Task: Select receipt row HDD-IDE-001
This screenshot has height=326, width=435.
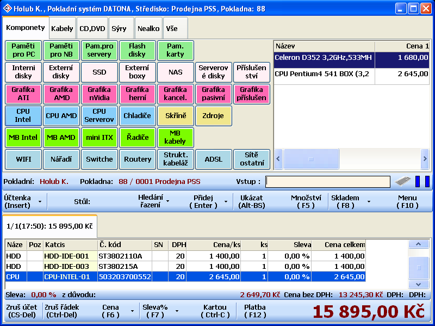Action: [x=185, y=256]
